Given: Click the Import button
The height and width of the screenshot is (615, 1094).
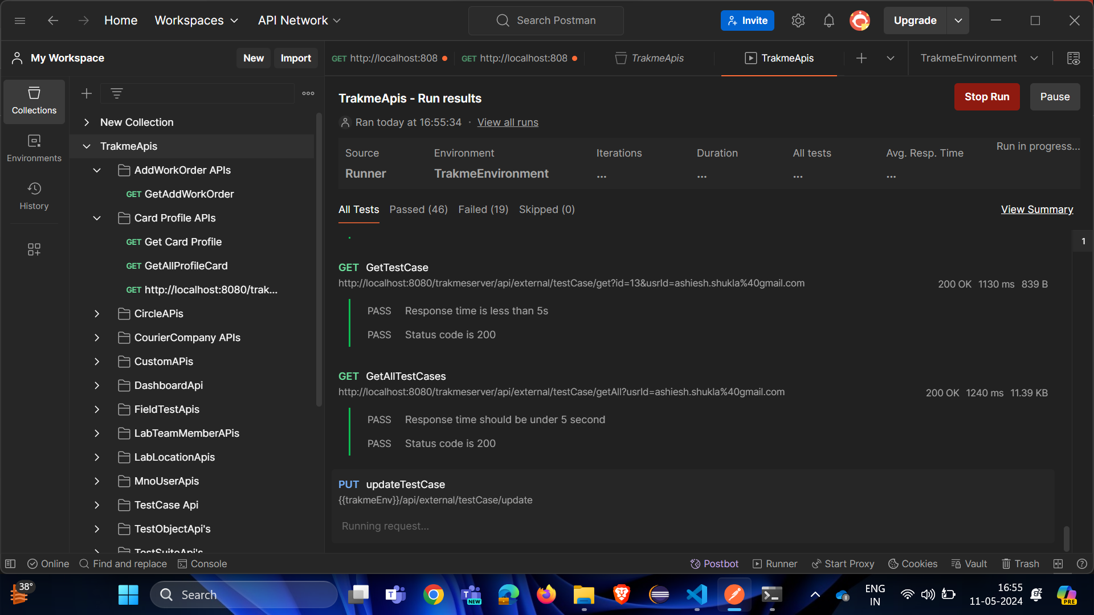Looking at the screenshot, I should [x=296, y=58].
